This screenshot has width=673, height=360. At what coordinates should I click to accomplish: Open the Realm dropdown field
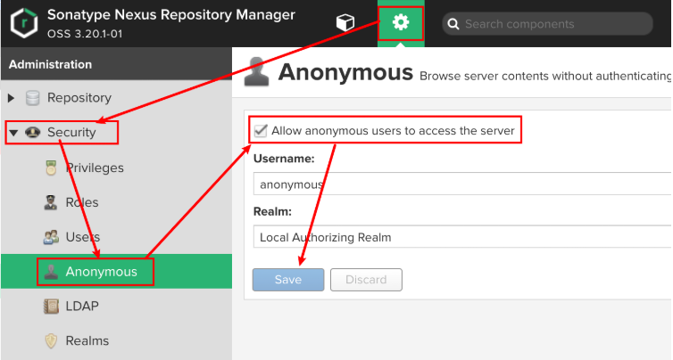pos(461,236)
